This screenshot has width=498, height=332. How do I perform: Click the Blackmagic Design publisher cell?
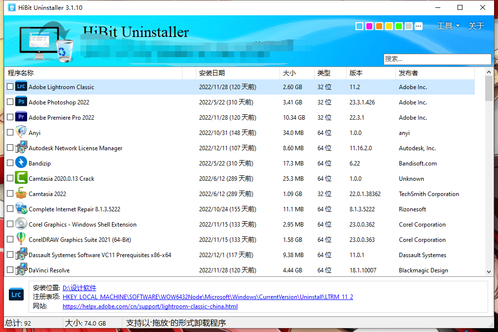pyautogui.click(x=424, y=270)
